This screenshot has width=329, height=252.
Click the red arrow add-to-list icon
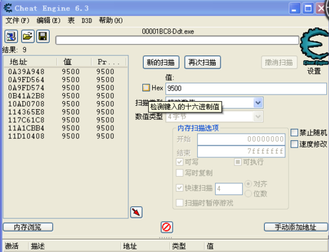[136, 212]
